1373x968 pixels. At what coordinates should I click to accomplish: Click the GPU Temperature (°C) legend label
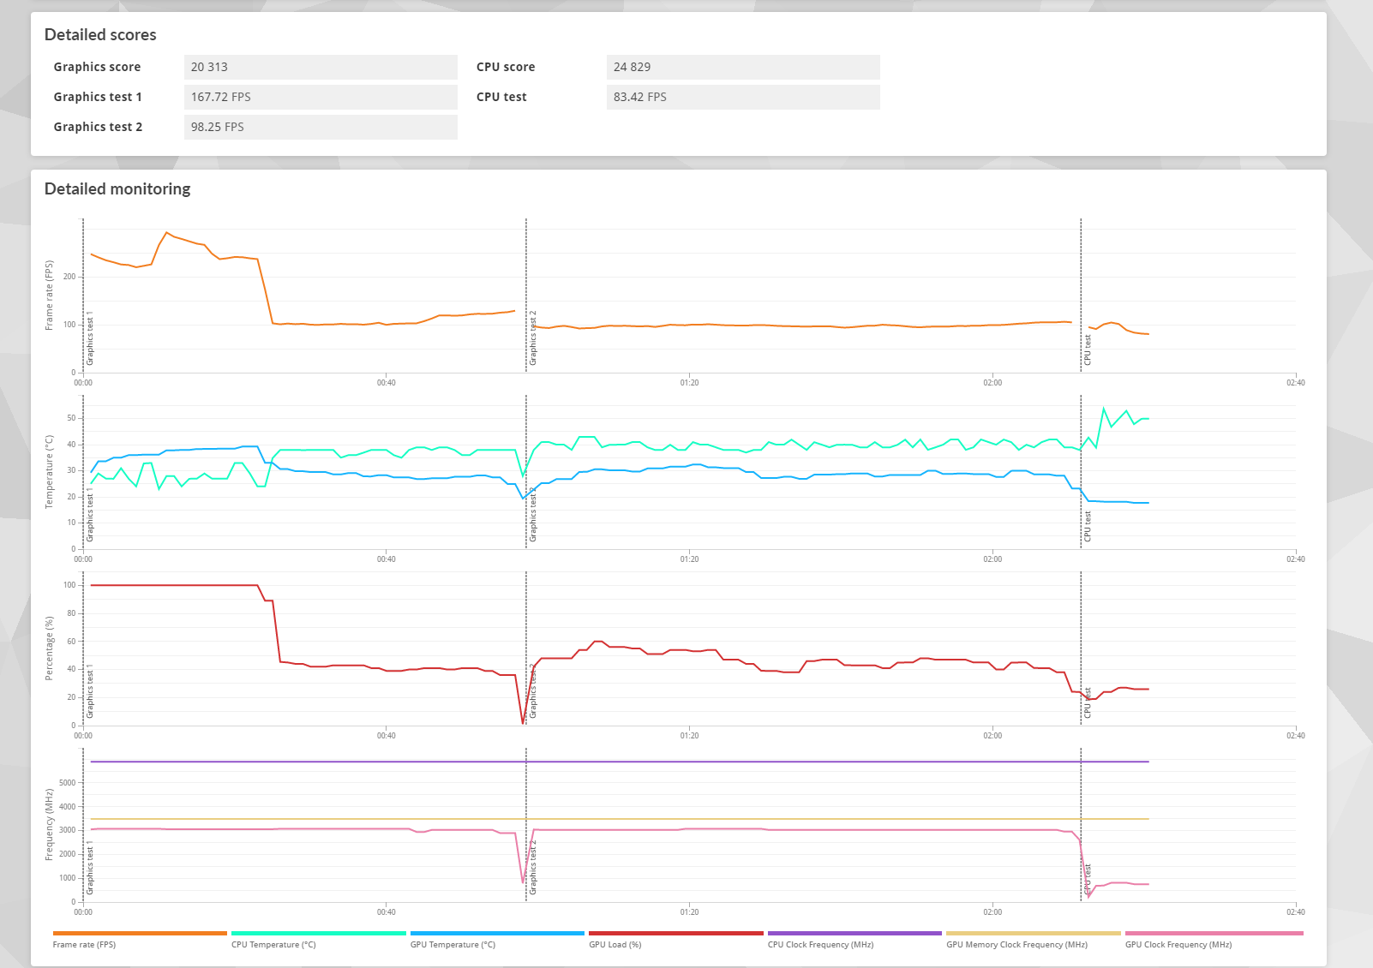click(x=453, y=944)
